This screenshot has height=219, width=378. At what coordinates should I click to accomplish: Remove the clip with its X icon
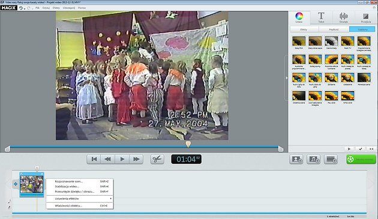[x=42, y=174]
